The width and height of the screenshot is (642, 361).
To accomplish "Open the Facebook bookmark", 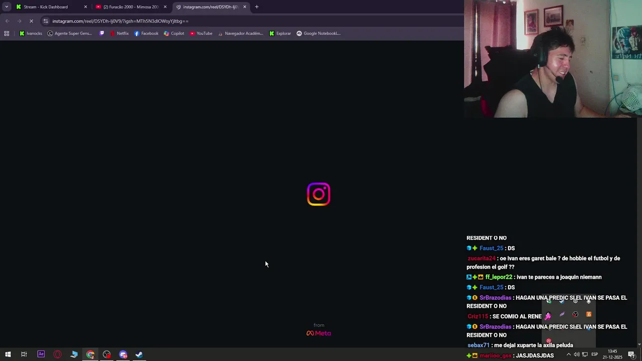I will (x=146, y=34).
